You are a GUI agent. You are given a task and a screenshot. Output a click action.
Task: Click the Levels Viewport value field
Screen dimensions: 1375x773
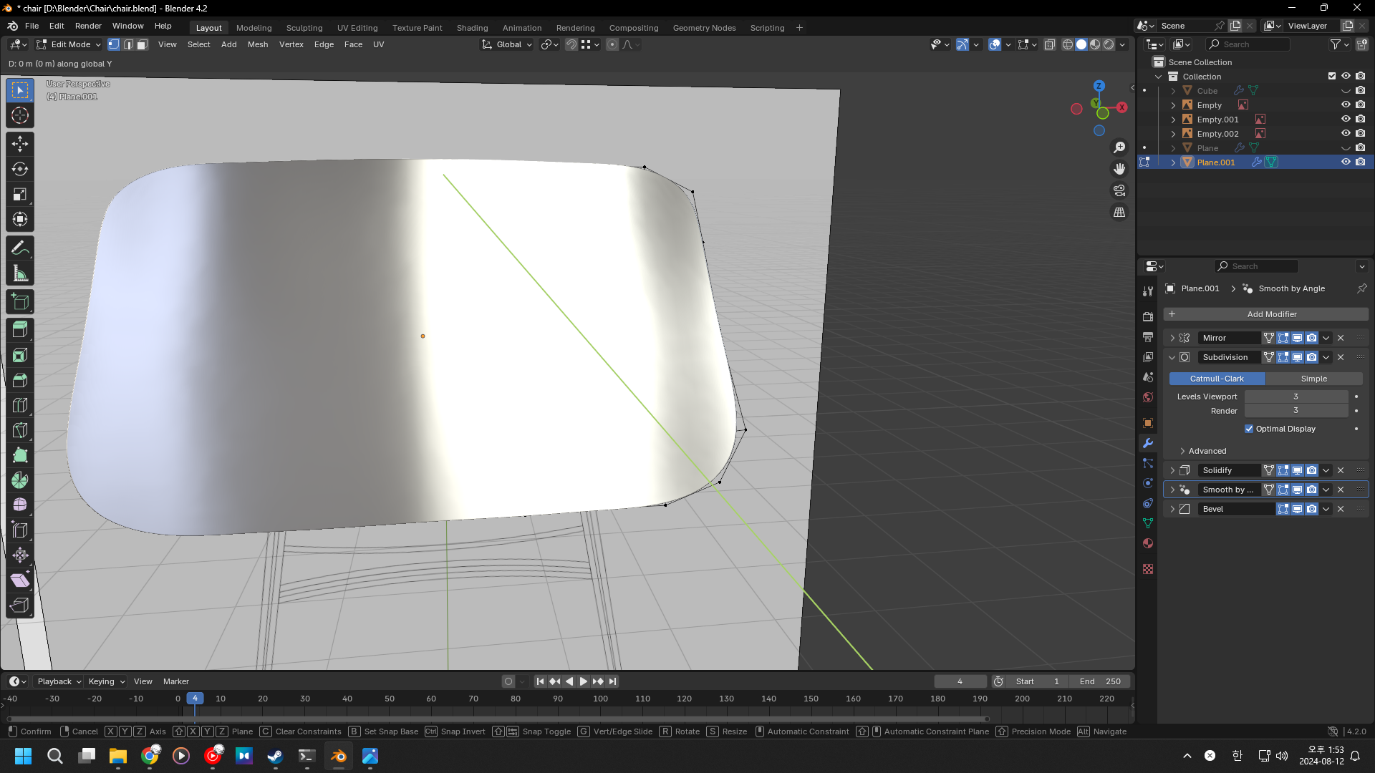click(x=1296, y=397)
